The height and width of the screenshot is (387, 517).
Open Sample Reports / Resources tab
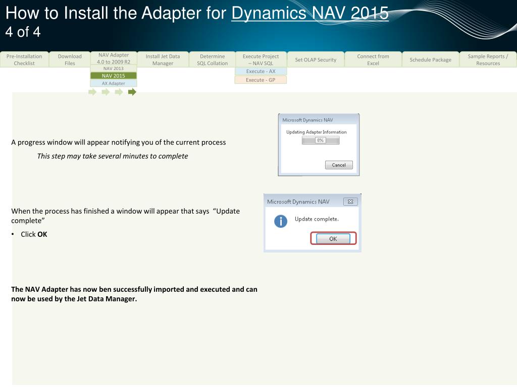(488, 59)
